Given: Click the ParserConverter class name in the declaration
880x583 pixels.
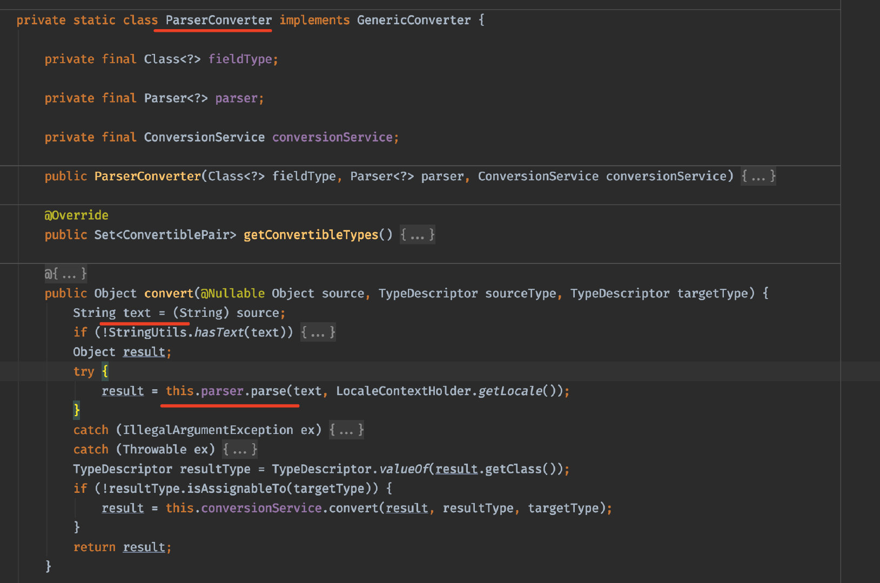Looking at the screenshot, I should pos(218,21).
